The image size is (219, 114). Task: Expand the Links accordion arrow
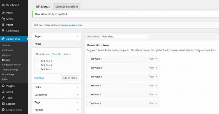pos(78,87)
